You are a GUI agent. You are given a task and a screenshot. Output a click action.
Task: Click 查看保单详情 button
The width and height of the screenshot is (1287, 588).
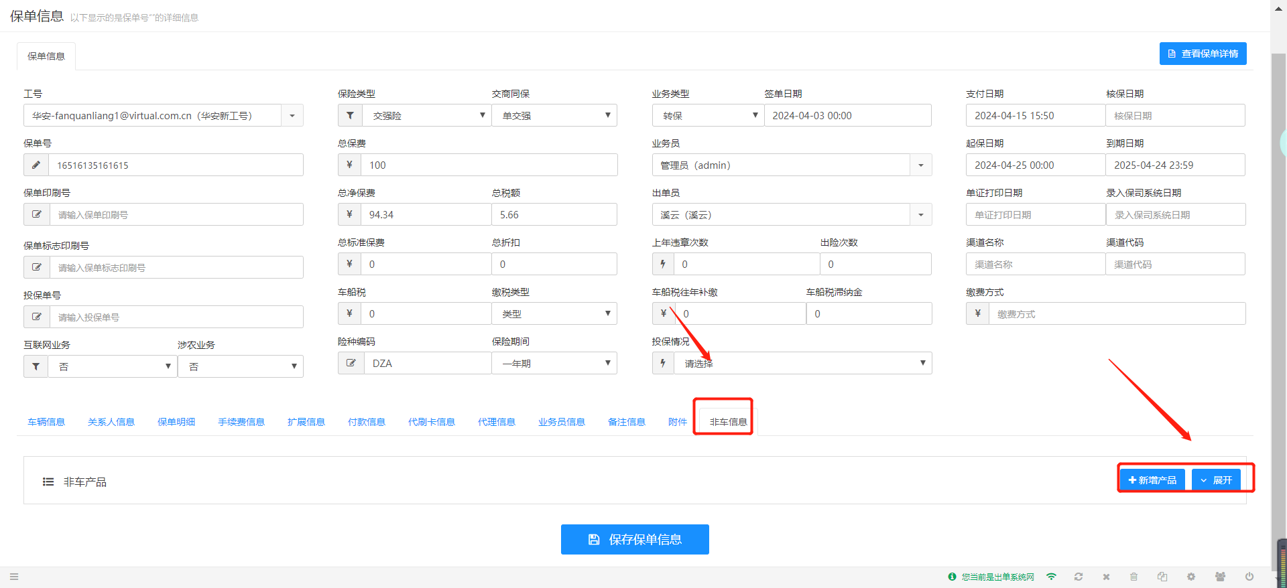tap(1203, 54)
